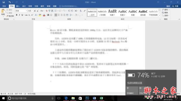Image resolution: width=181 pixels, height=101 pixels.
Task: Click the Character Shading icon
Action: (x=48, y=15)
